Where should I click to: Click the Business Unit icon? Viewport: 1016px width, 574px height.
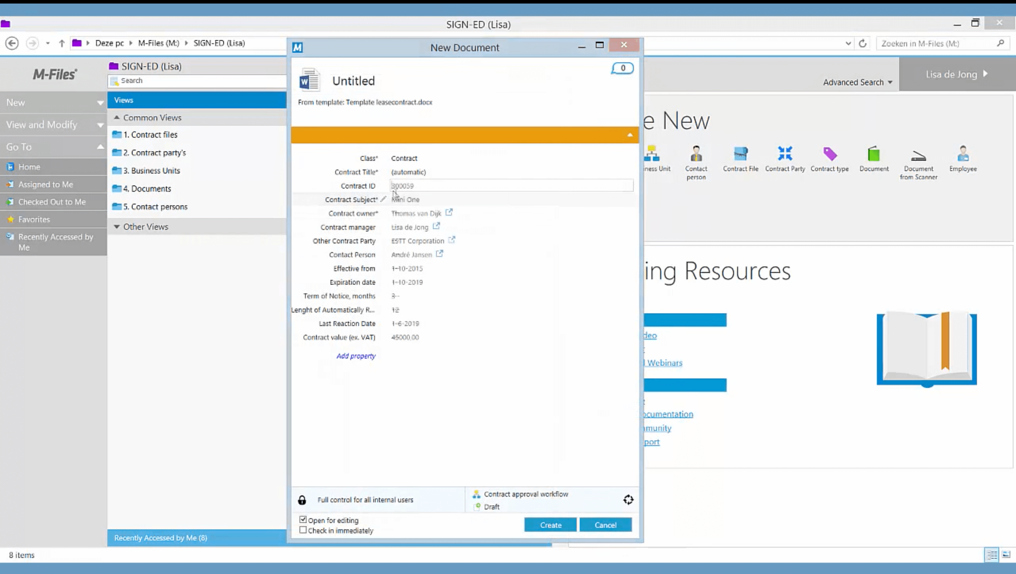pyautogui.click(x=652, y=154)
